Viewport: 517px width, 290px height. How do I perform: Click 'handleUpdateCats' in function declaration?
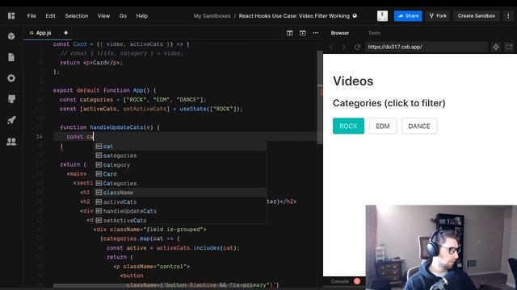click(116, 127)
